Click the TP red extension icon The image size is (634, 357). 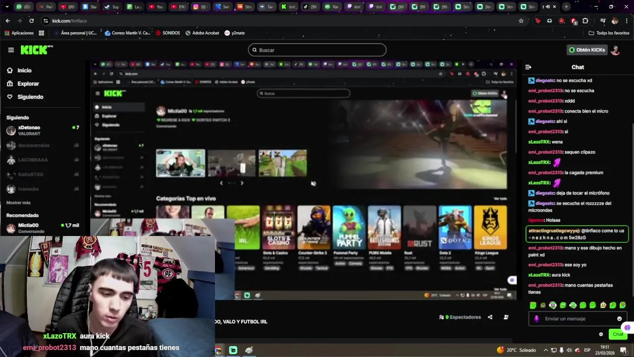point(537,21)
